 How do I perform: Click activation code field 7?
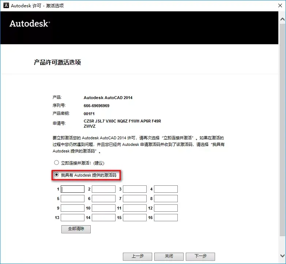tap(135, 199)
